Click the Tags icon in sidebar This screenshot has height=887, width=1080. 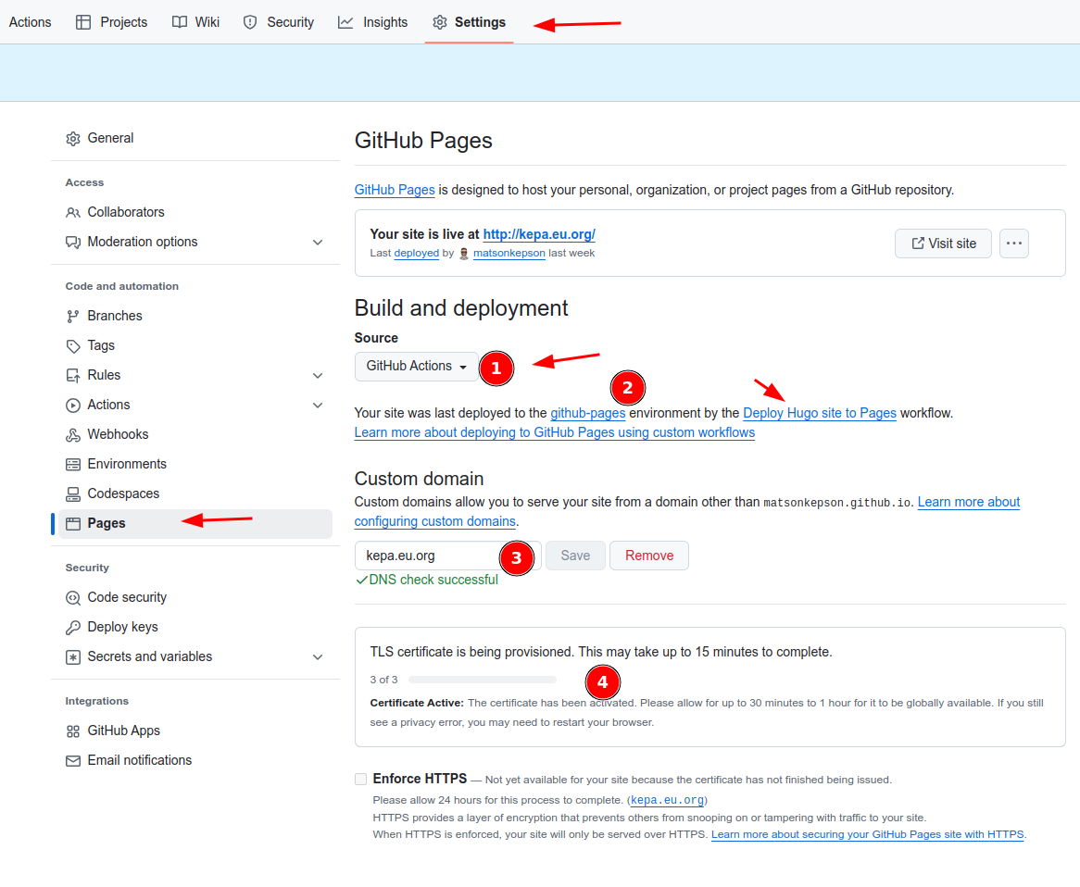pyautogui.click(x=73, y=345)
